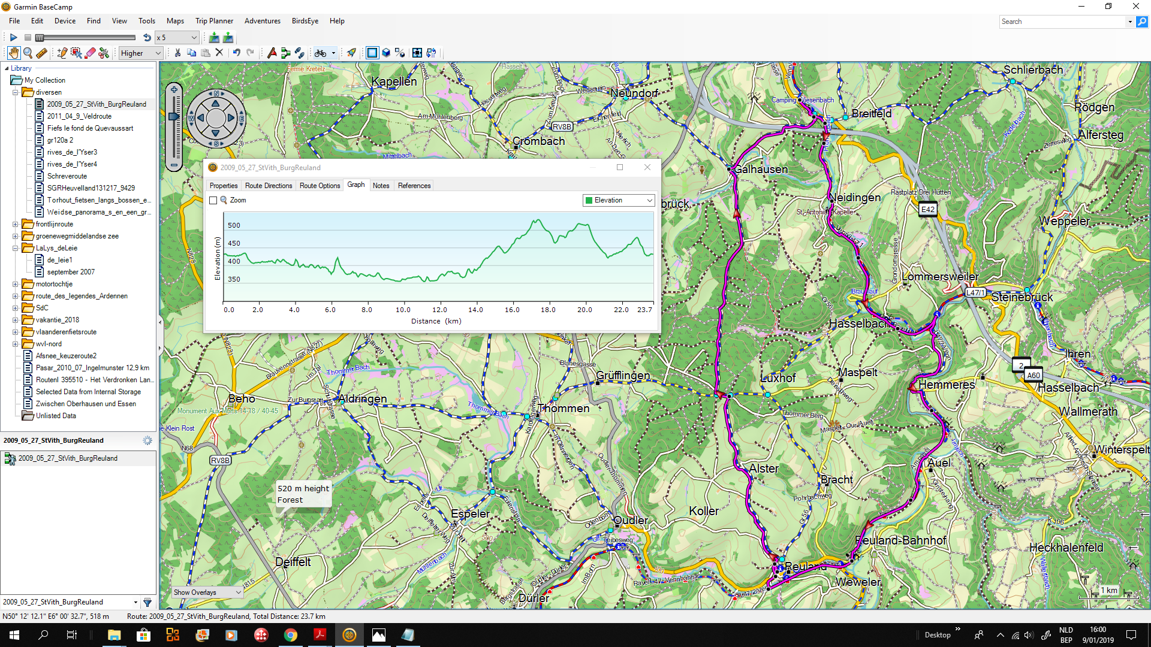Switch to 3D map view icon
Screen dimensions: 1151x647
tap(387, 53)
